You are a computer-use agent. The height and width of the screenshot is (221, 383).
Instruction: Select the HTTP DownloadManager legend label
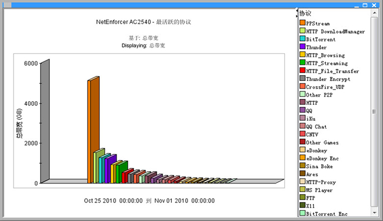click(335, 31)
